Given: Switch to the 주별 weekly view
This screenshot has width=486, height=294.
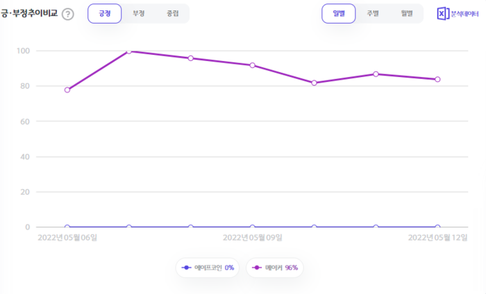Looking at the screenshot, I should coord(373,13).
